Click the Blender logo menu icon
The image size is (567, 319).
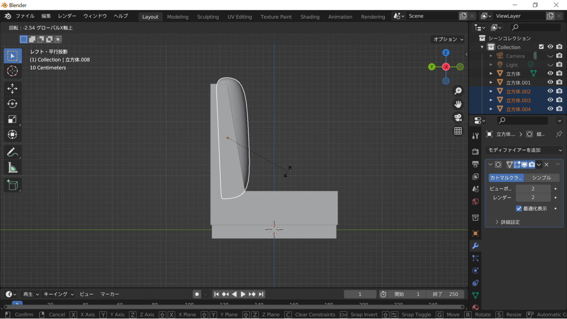(x=8, y=16)
